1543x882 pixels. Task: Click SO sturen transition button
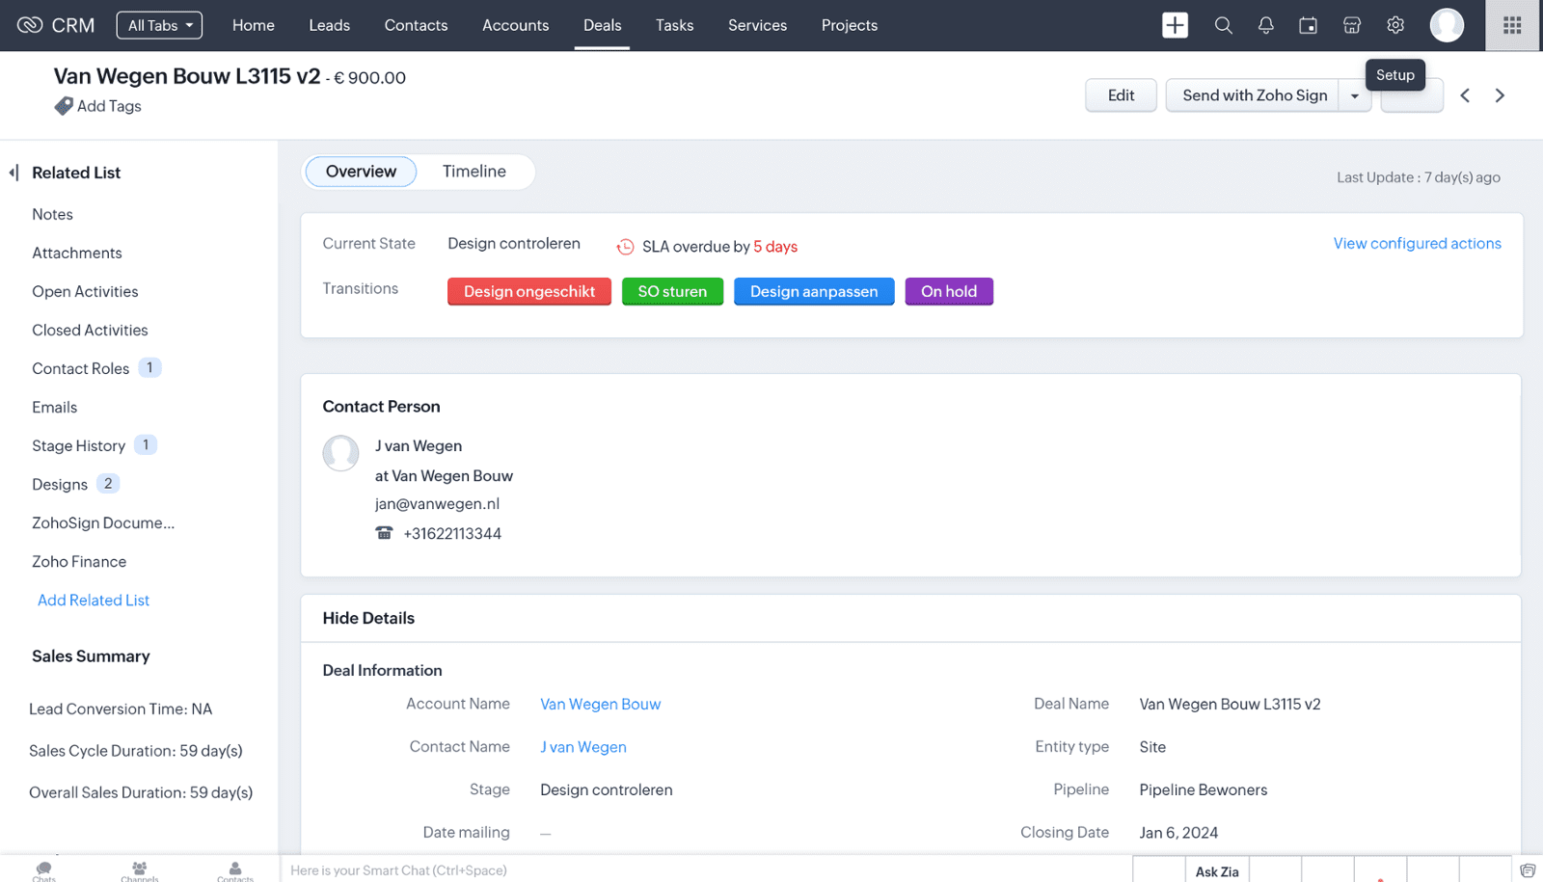point(672,291)
